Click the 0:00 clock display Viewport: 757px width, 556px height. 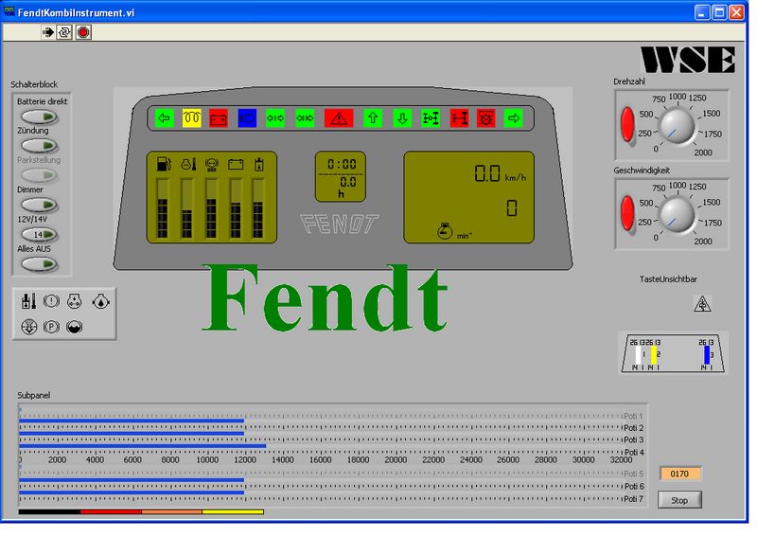342,164
